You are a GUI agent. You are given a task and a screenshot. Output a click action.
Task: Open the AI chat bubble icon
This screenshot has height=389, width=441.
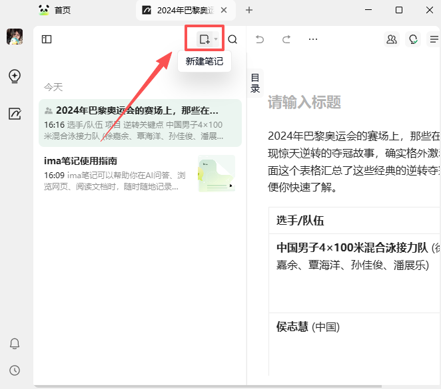[413, 39]
